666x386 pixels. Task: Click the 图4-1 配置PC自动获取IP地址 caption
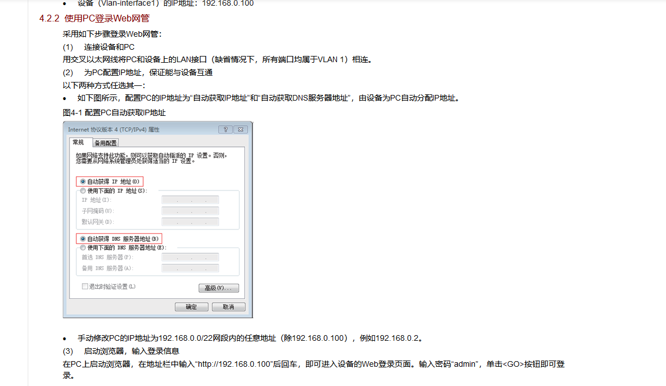(x=114, y=112)
